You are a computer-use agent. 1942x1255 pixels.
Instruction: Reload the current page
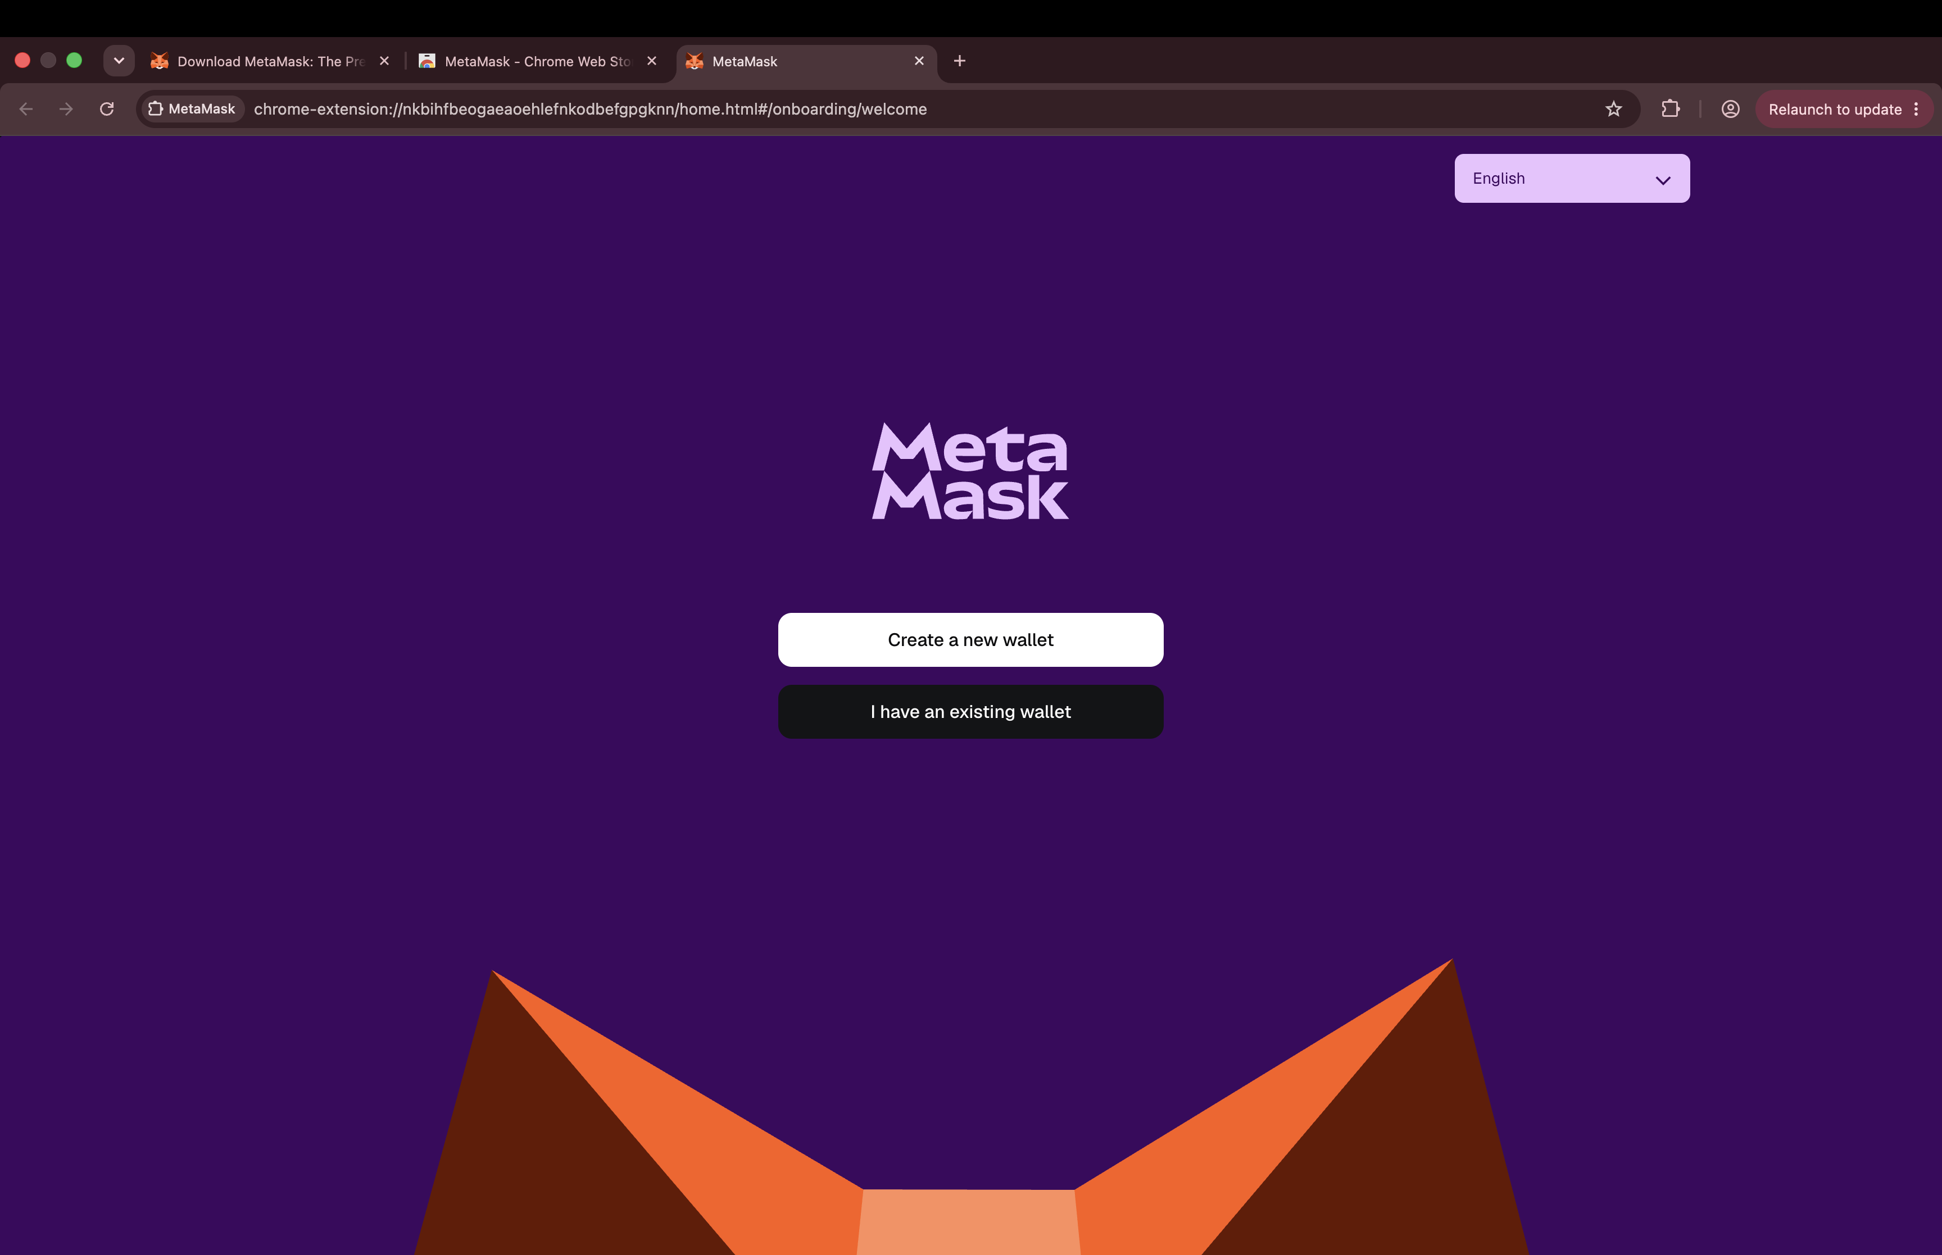107,109
